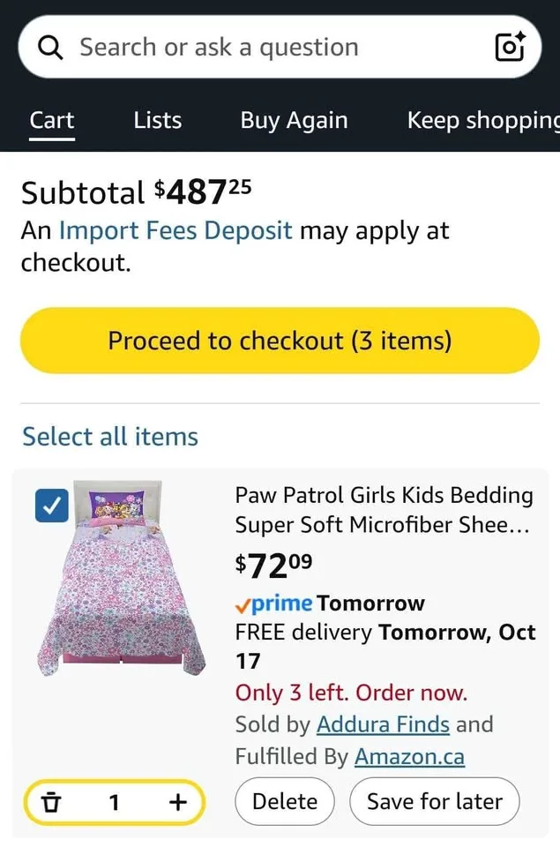View the Addura Finds seller page
This screenshot has height=847, width=560.
coord(383,724)
